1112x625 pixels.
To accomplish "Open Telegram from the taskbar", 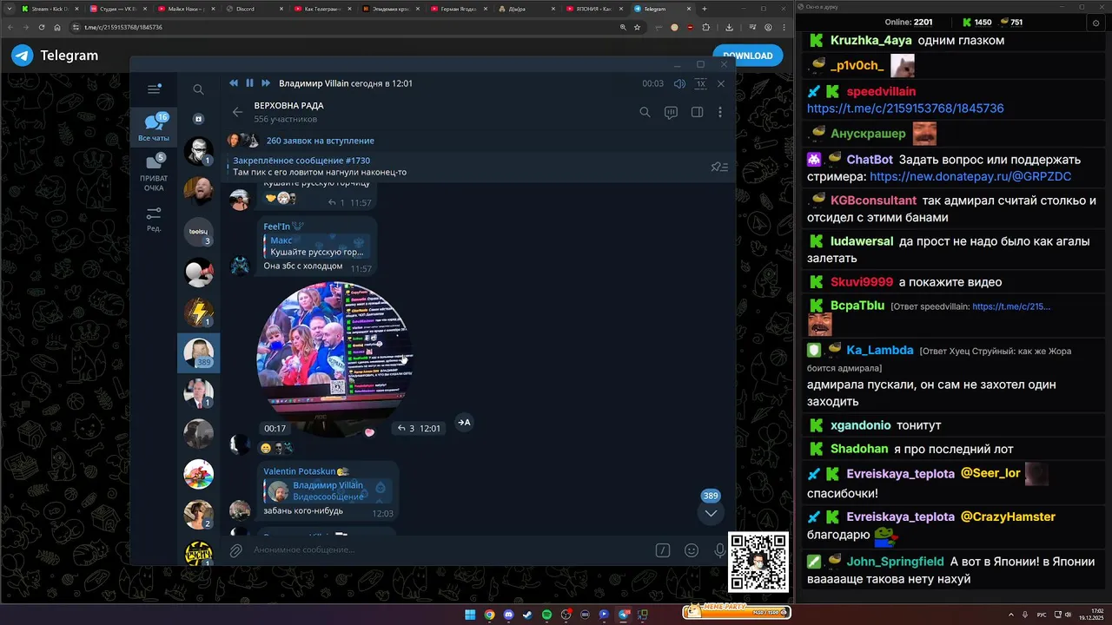I will (624, 615).
